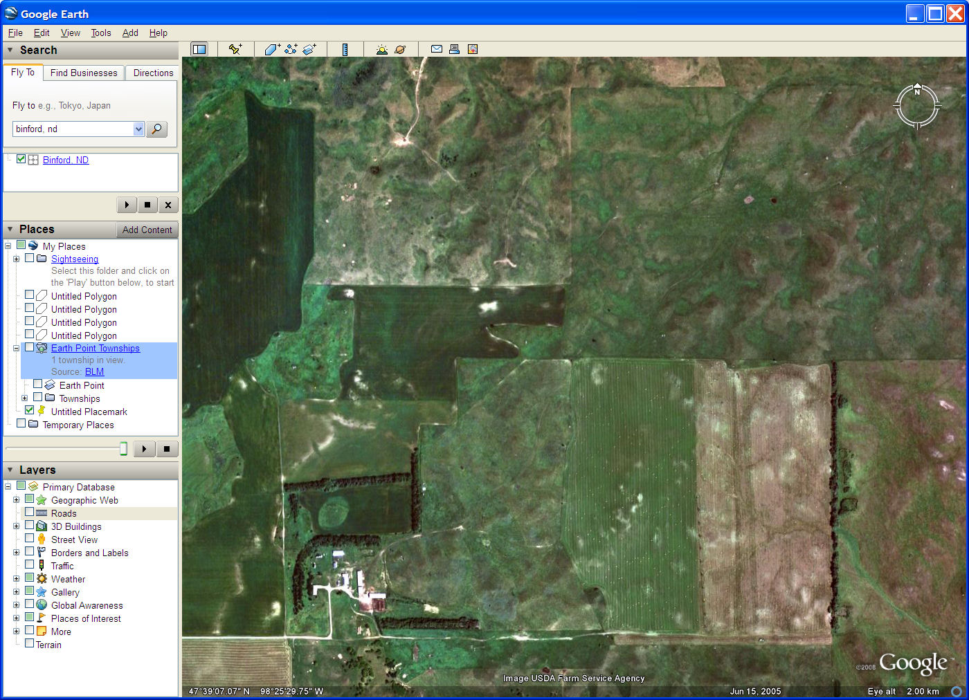Viewport: 969px width, 700px height.
Task: Expand the Townships folder
Action: tap(24, 398)
